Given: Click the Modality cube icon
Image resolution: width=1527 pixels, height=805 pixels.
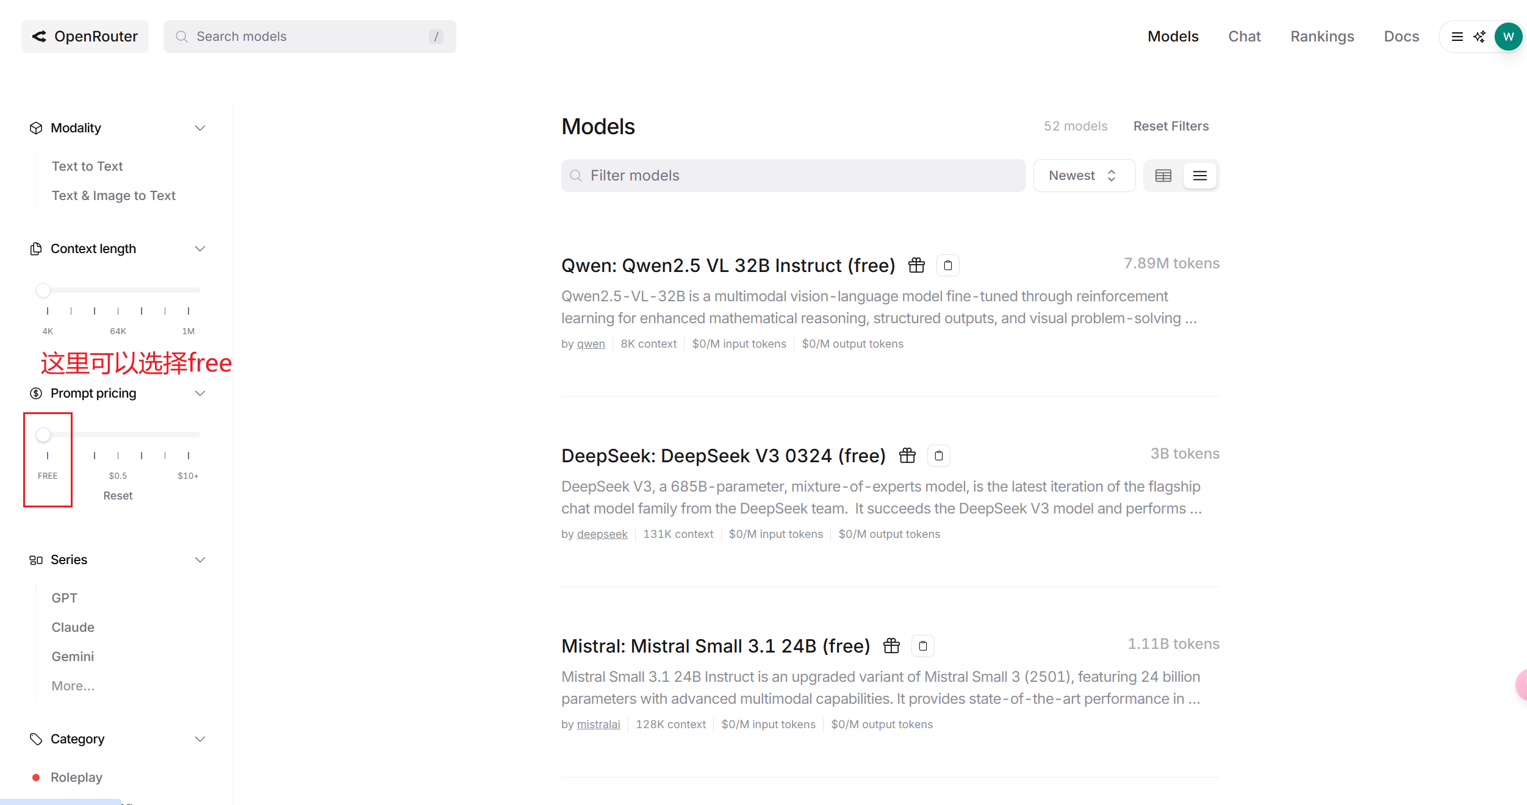Looking at the screenshot, I should pos(36,128).
